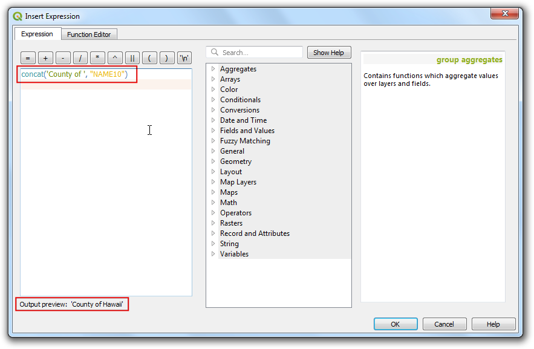Click the function Search field

[260, 53]
